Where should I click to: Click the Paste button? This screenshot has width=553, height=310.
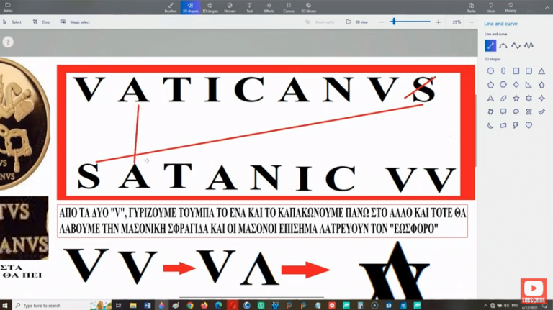pos(471,7)
